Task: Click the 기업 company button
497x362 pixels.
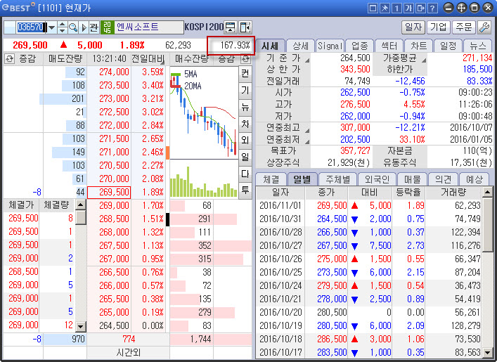Action: [439, 27]
